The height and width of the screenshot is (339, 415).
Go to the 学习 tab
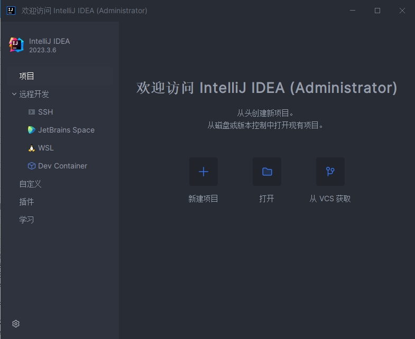click(x=26, y=220)
